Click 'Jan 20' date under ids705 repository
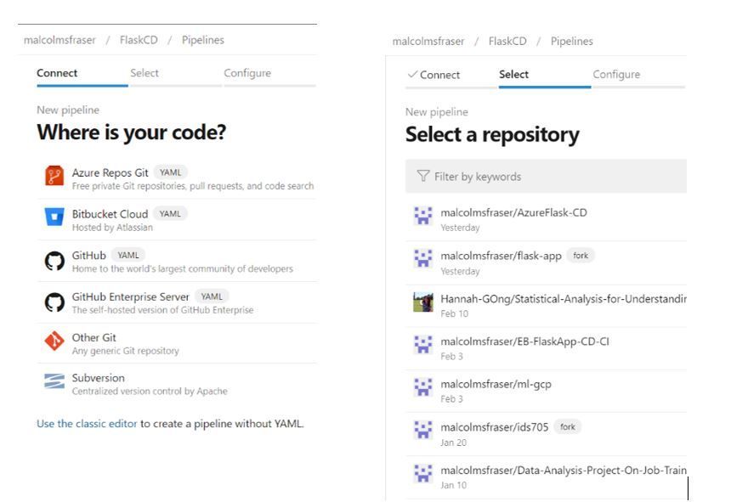 tap(454, 443)
